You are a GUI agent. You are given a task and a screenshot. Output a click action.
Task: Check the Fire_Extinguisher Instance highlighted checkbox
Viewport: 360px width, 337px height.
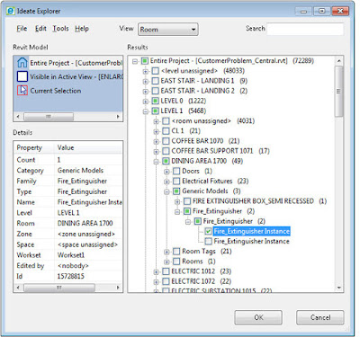(x=208, y=231)
